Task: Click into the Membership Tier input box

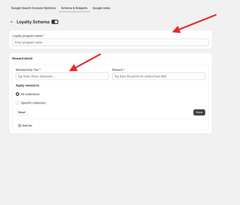Action: 62,76
